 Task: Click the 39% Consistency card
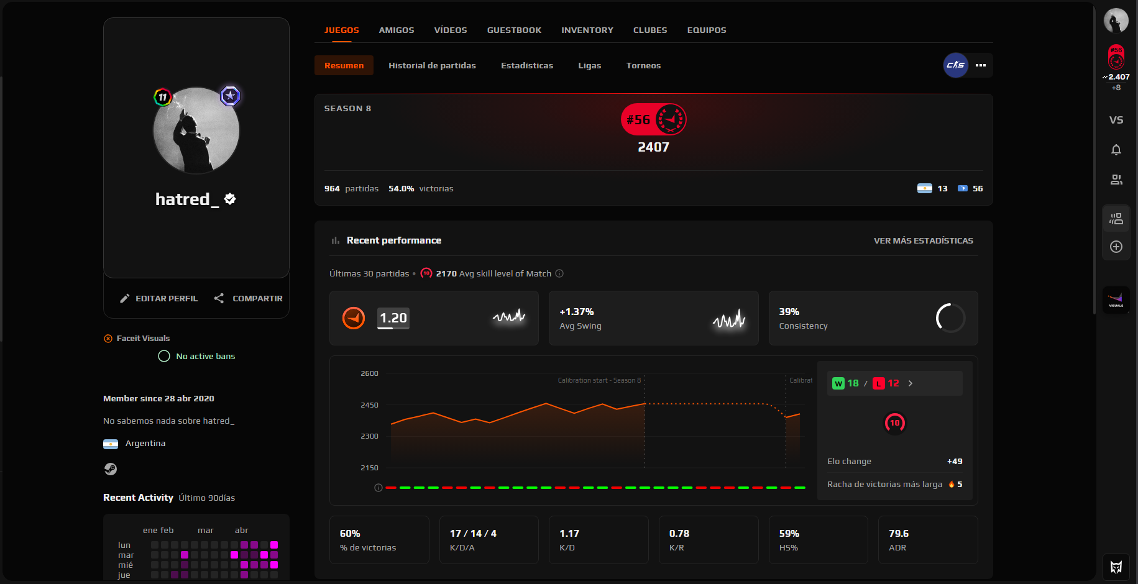click(x=873, y=318)
